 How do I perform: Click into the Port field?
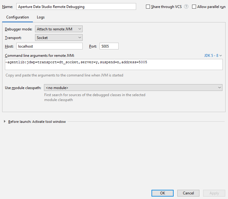point(109,46)
